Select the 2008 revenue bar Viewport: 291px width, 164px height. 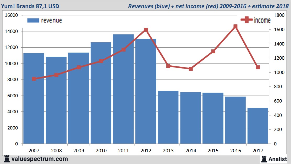click(x=56, y=100)
